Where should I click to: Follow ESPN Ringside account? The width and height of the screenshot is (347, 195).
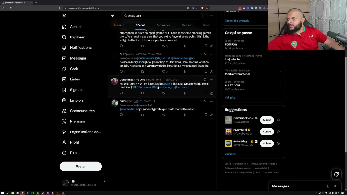tap(267, 143)
